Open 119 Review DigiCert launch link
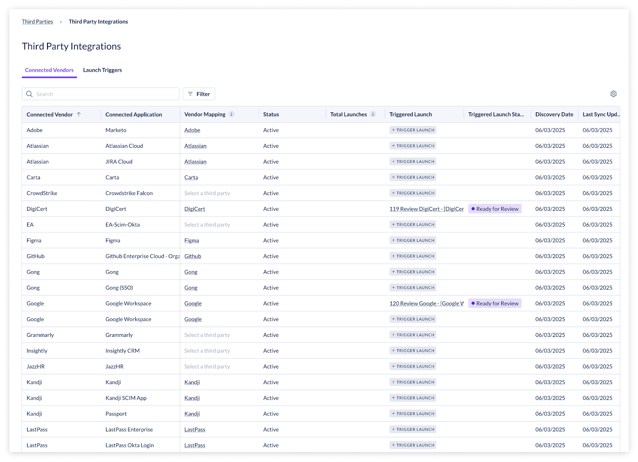 click(426, 209)
